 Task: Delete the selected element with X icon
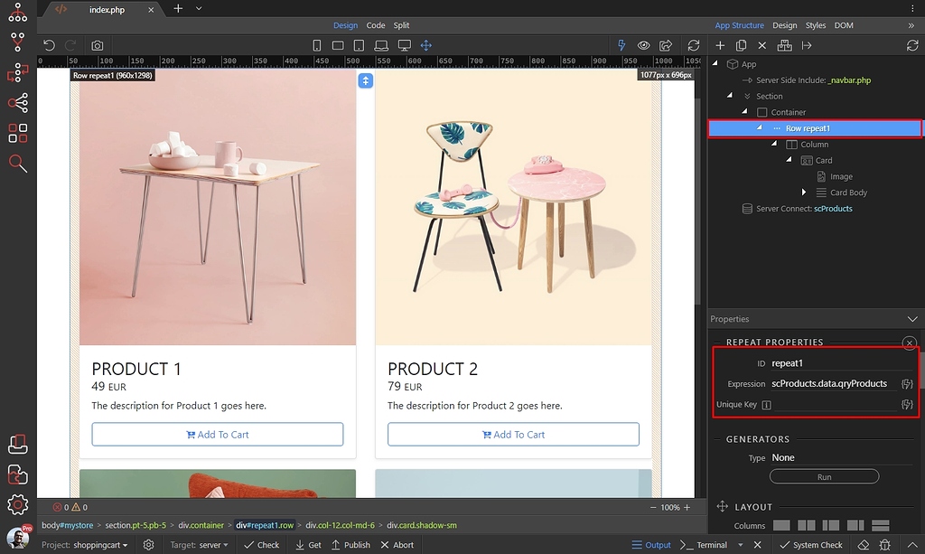click(762, 45)
